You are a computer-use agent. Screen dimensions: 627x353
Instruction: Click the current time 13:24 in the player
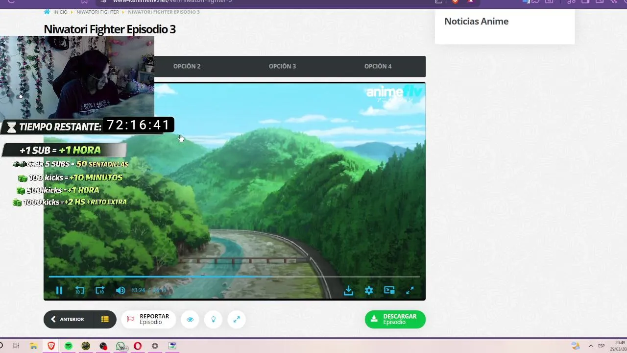pyautogui.click(x=138, y=290)
